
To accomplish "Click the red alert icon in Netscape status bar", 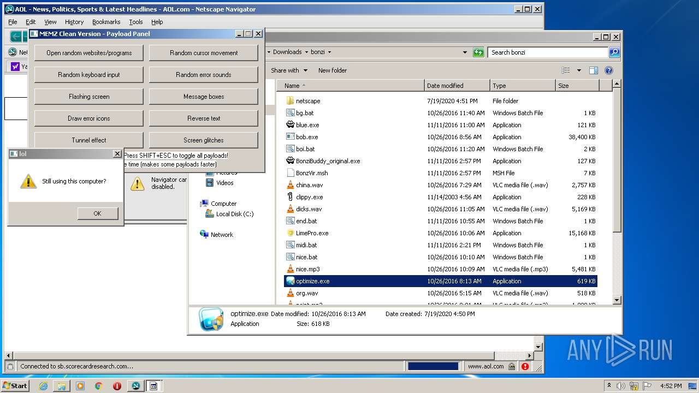I will (525, 366).
